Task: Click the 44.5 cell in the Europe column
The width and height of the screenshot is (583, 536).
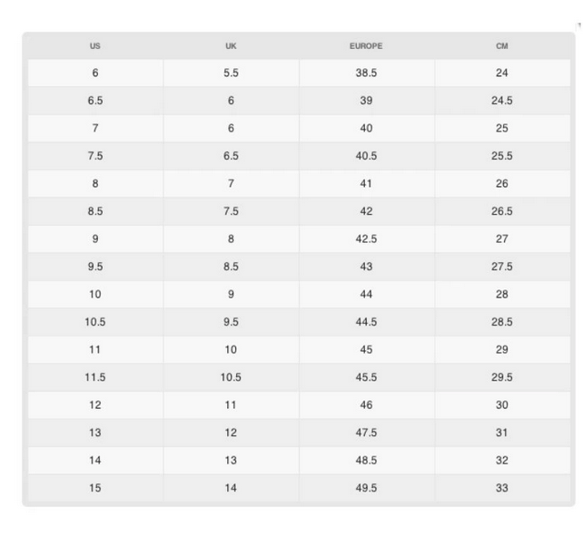Action: click(366, 322)
